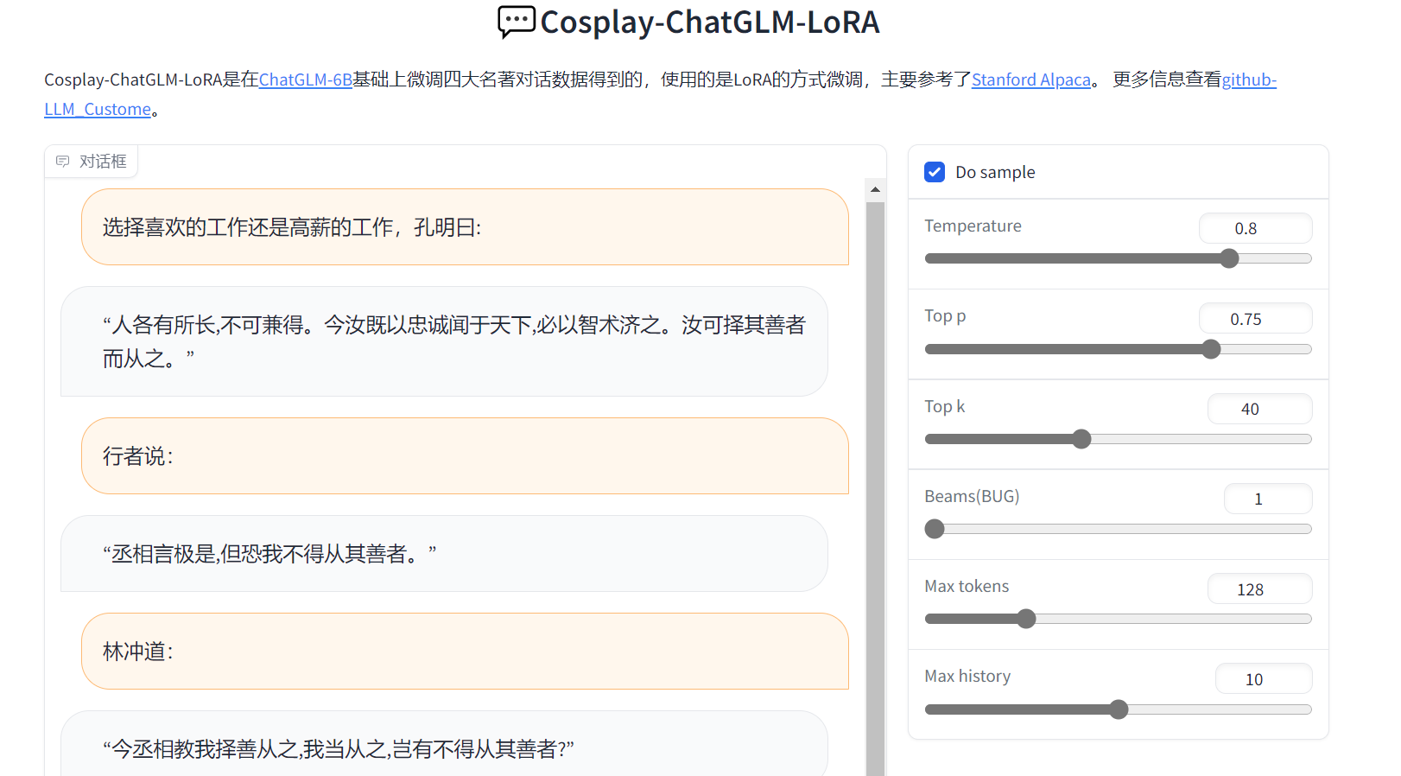Click the Beams(BUG) slider handle
Image resolution: width=1401 pixels, height=776 pixels.
click(935, 529)
